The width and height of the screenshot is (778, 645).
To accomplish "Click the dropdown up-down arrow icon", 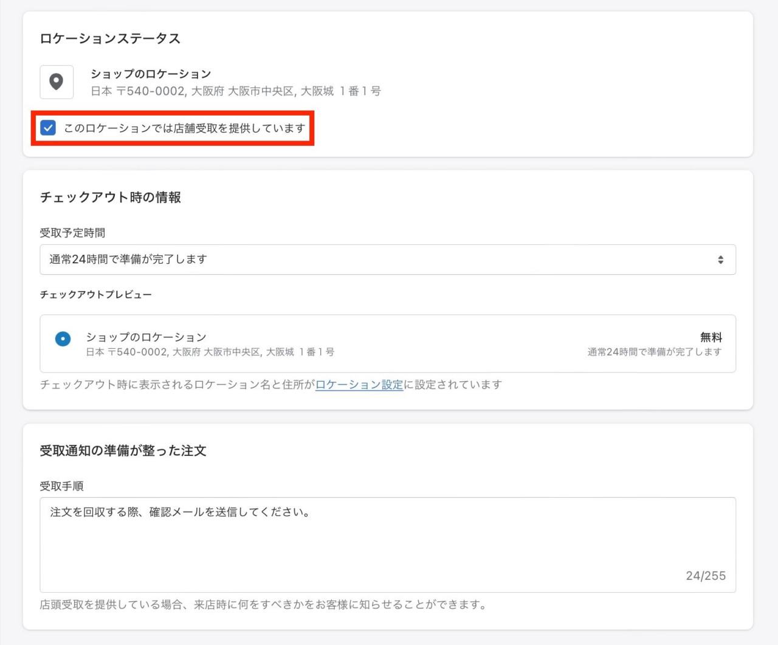I will coord(720,260).
